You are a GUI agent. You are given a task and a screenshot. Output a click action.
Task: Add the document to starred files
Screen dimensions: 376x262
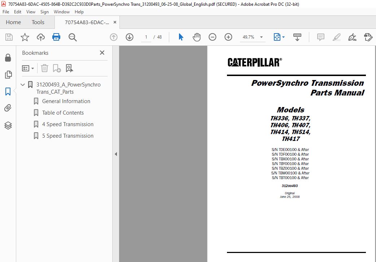25,37
